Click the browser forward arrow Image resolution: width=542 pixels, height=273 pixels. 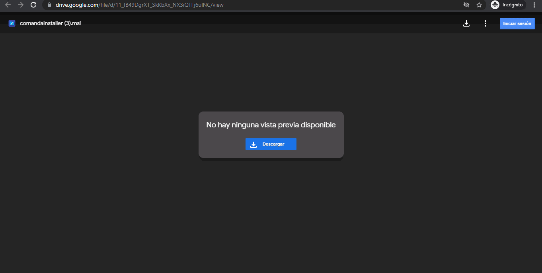point(21,5)
